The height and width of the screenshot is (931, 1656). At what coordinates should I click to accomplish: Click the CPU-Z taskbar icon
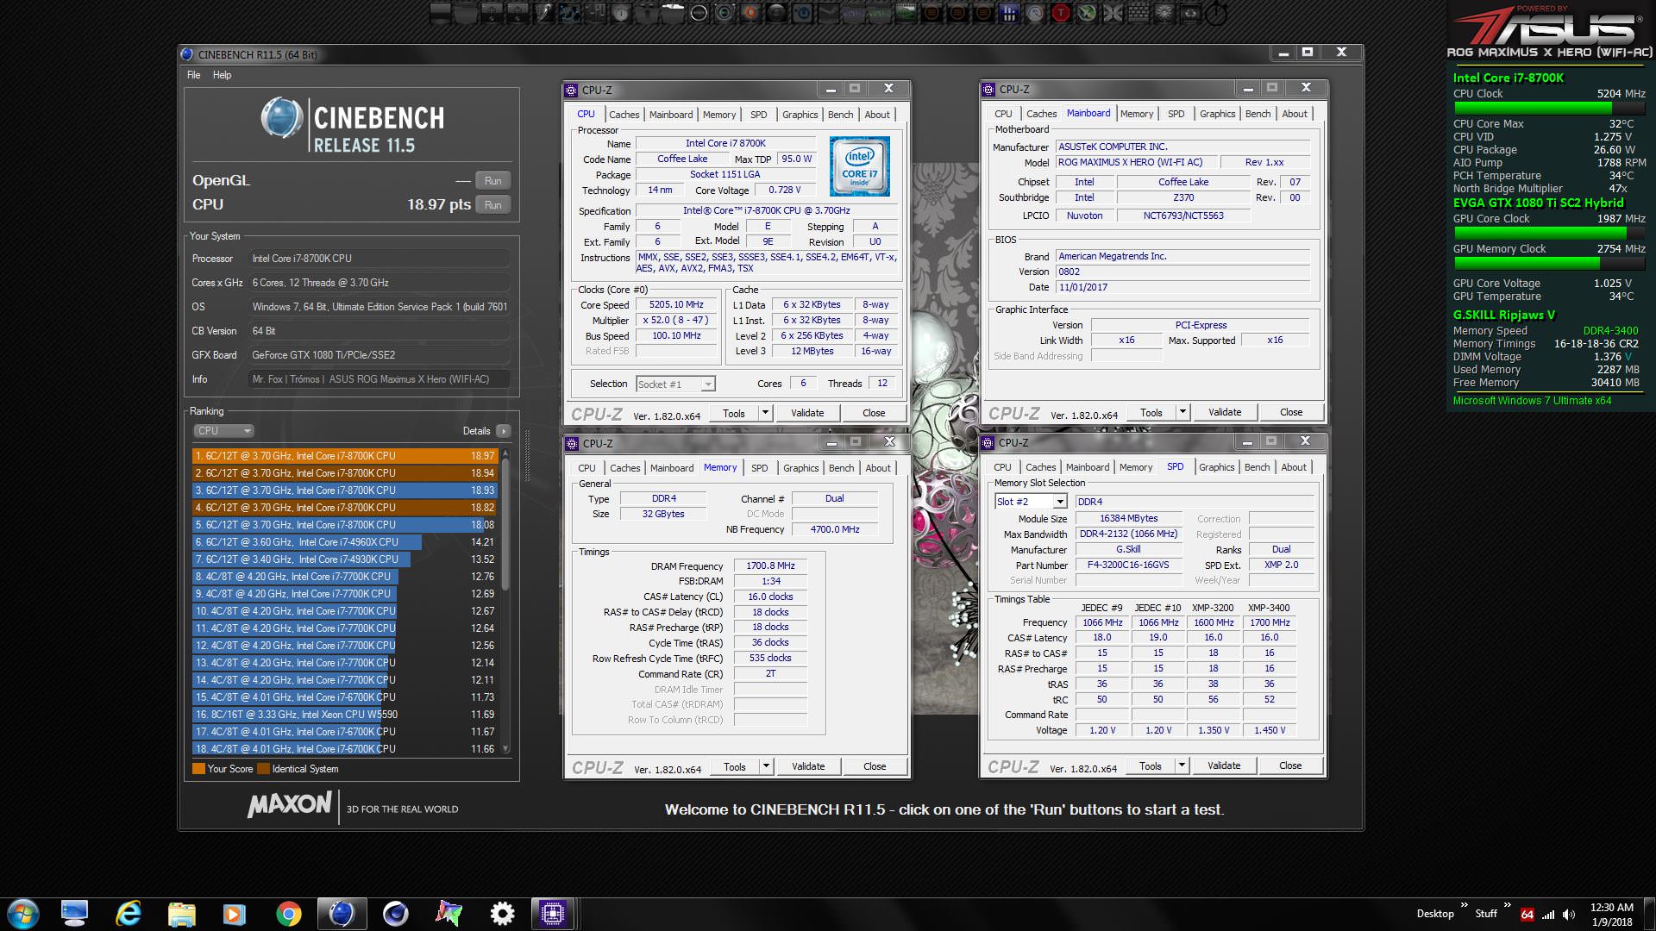pyautogui.click(x=552, y=913)
